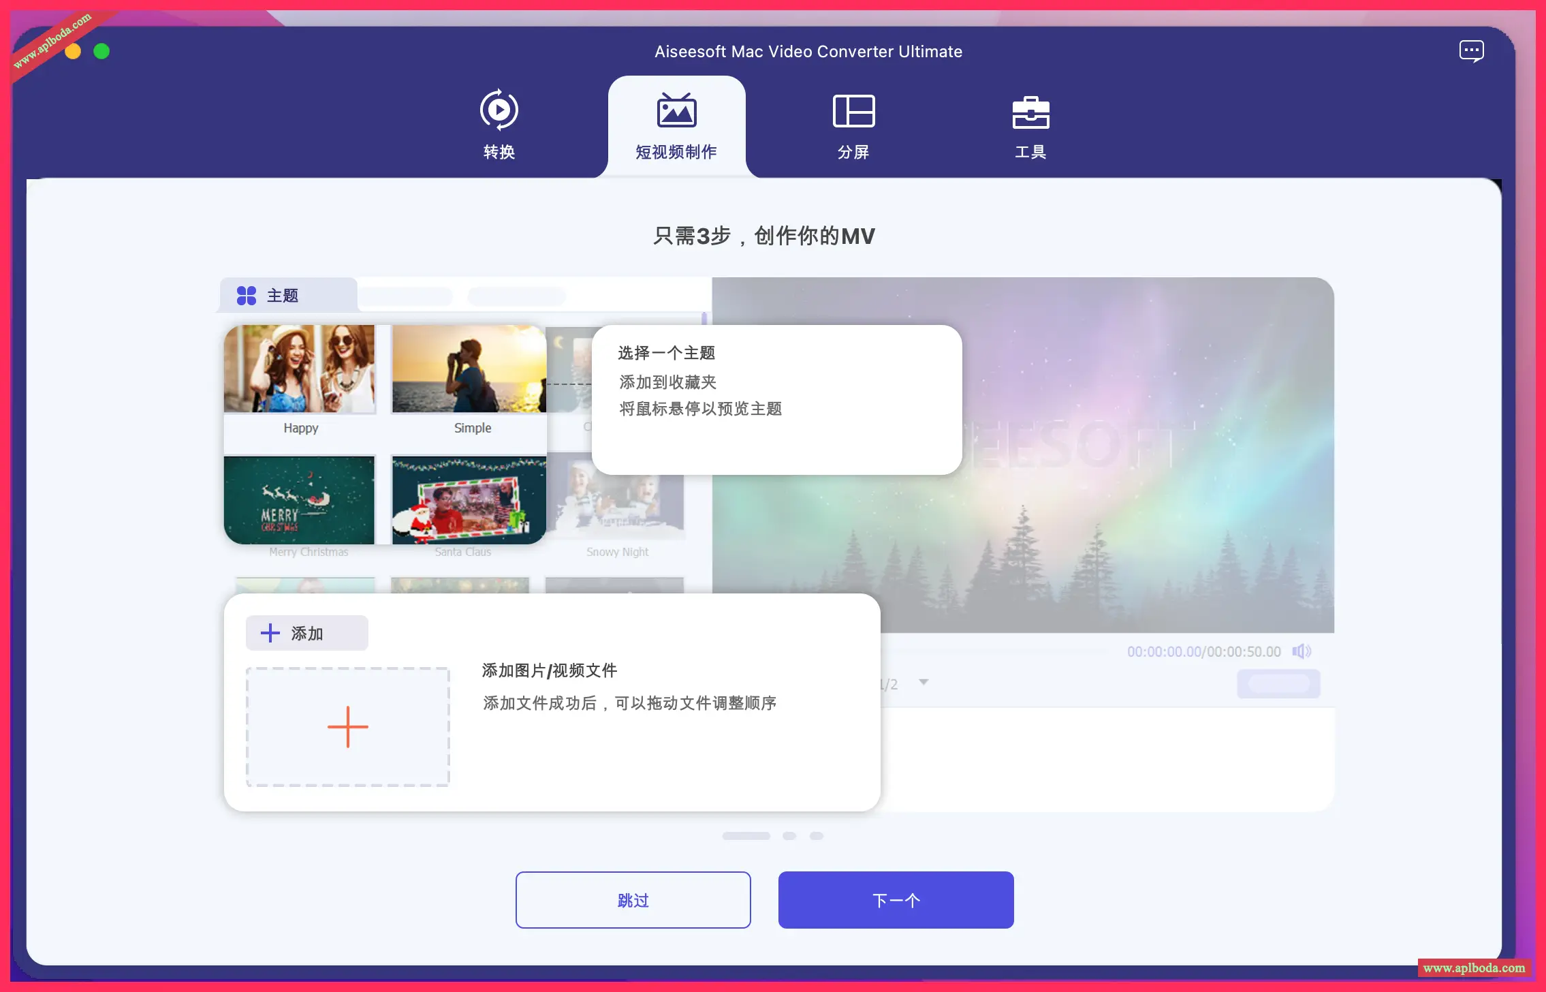Click the four-dot theme grid icon
The height and width of the screenshot is (992, 1546).
246,296
